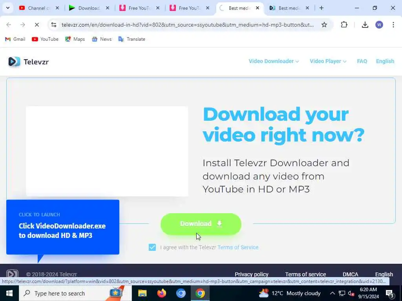Show Chrome downloads

365,25
